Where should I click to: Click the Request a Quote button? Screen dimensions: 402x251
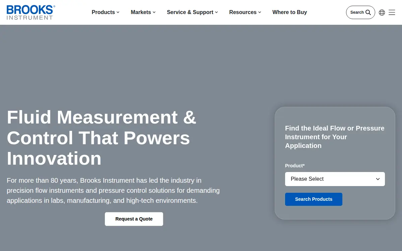pos(134,219)
